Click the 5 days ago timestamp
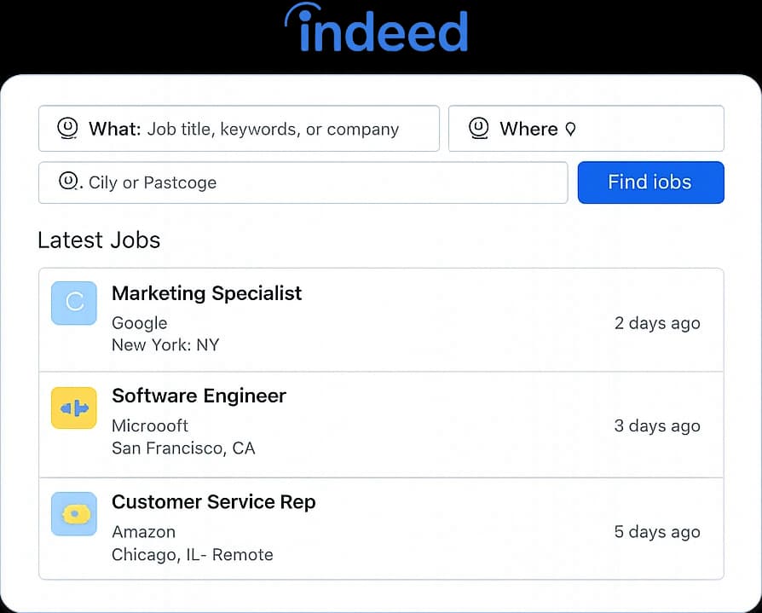The image size is (762, 613). click(657, 531)
